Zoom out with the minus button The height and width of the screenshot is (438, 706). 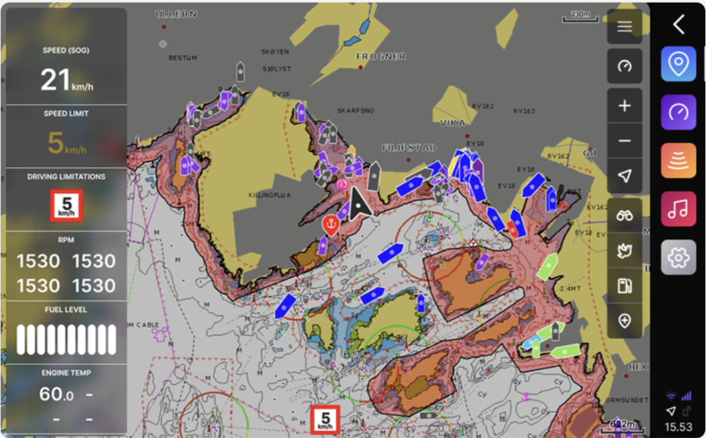625,140
